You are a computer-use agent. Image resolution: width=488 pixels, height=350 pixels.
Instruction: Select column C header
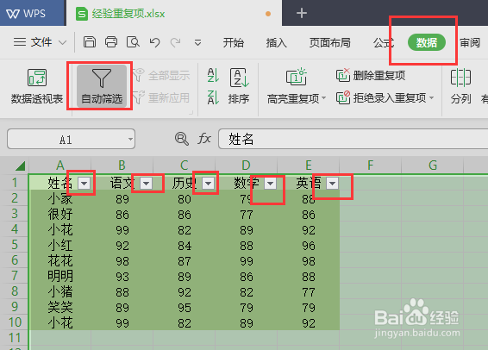tap(184, 166)
